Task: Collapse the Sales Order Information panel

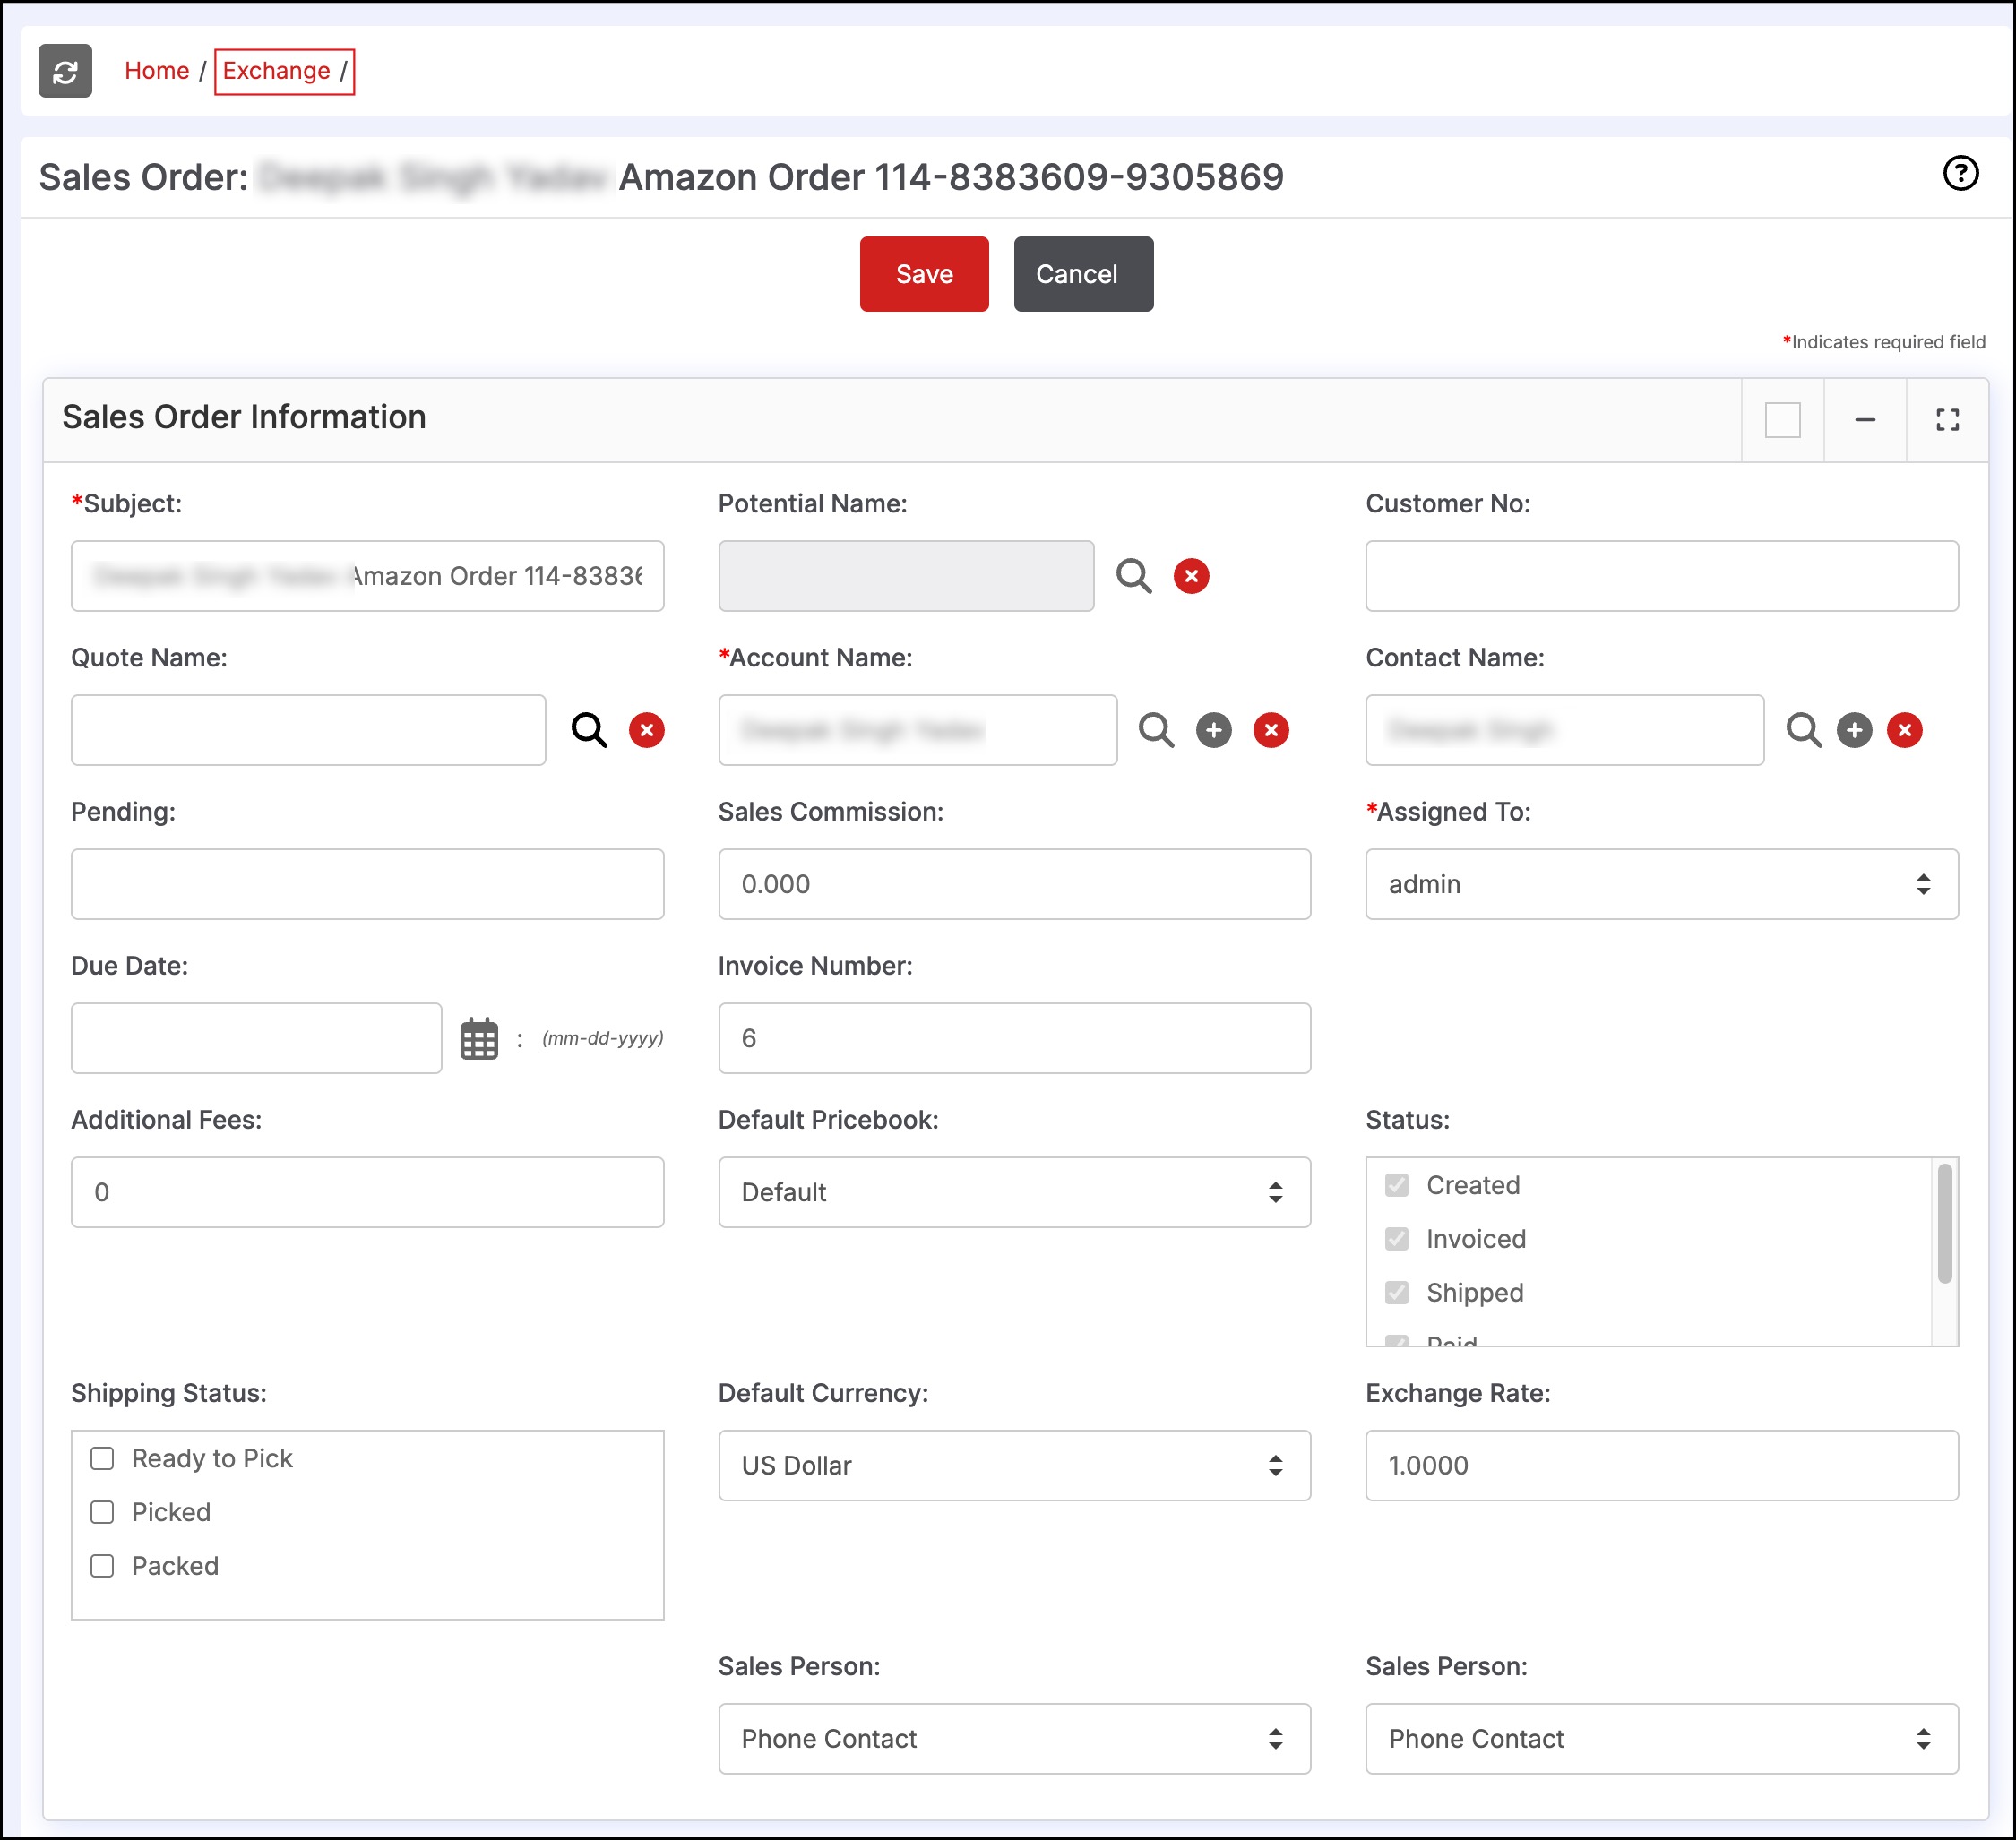Action: (x=1865, y=420)
